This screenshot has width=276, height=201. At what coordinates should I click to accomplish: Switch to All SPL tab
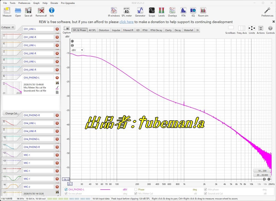coord(92,30)
